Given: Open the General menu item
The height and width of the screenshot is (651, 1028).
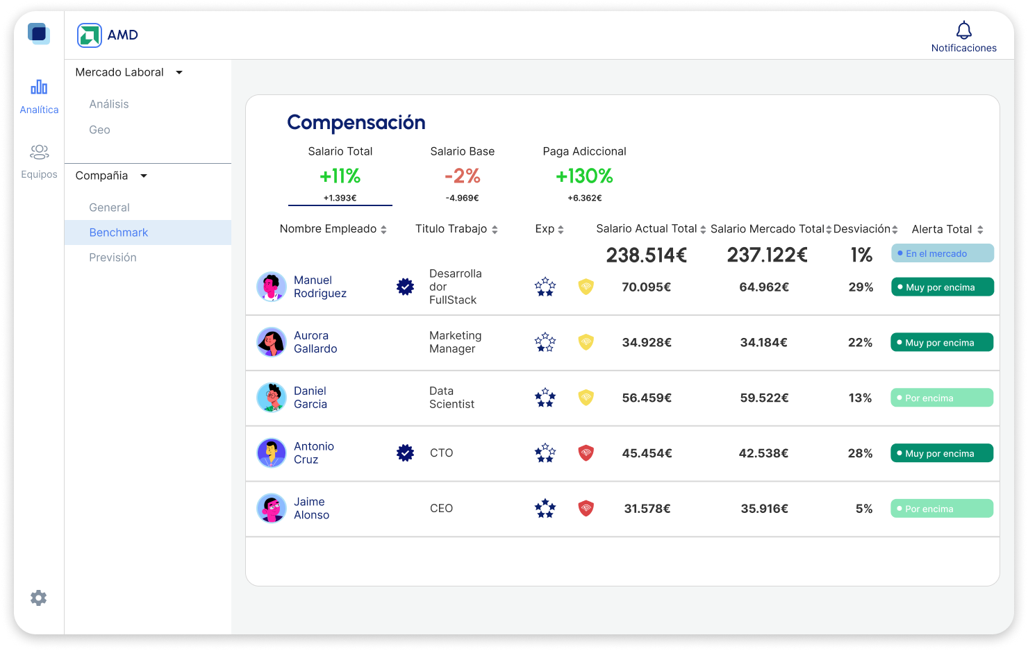Looking at the screenshot, I should click(109, 208).
